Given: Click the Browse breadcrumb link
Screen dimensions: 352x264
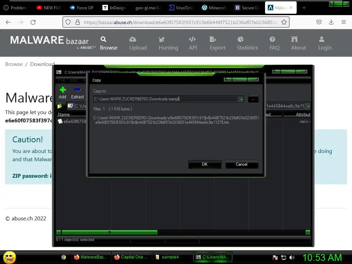Looking at the screenshot, I should (x=14, y=64).
